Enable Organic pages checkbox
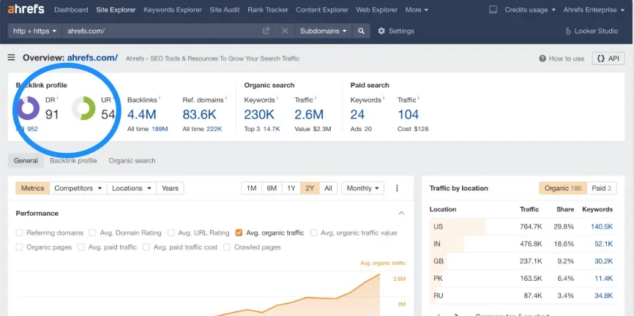The image size is (634, 316). [x=20, y=247]
